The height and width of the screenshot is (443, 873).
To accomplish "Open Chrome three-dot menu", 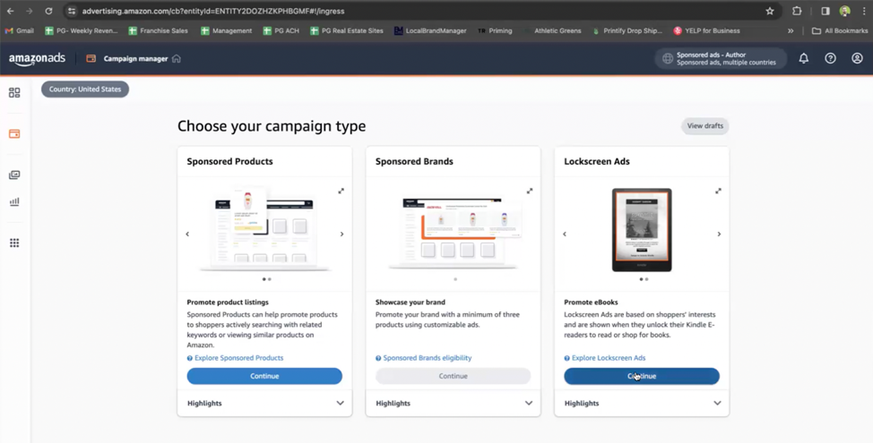I will (x=863, y=11).
